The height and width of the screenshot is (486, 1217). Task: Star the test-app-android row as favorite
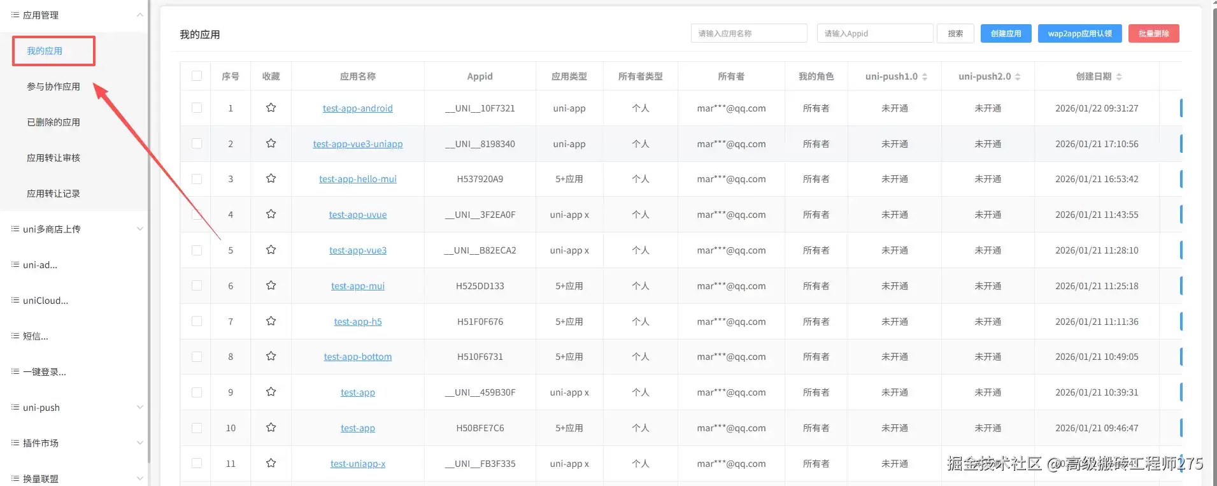point(271,108)
